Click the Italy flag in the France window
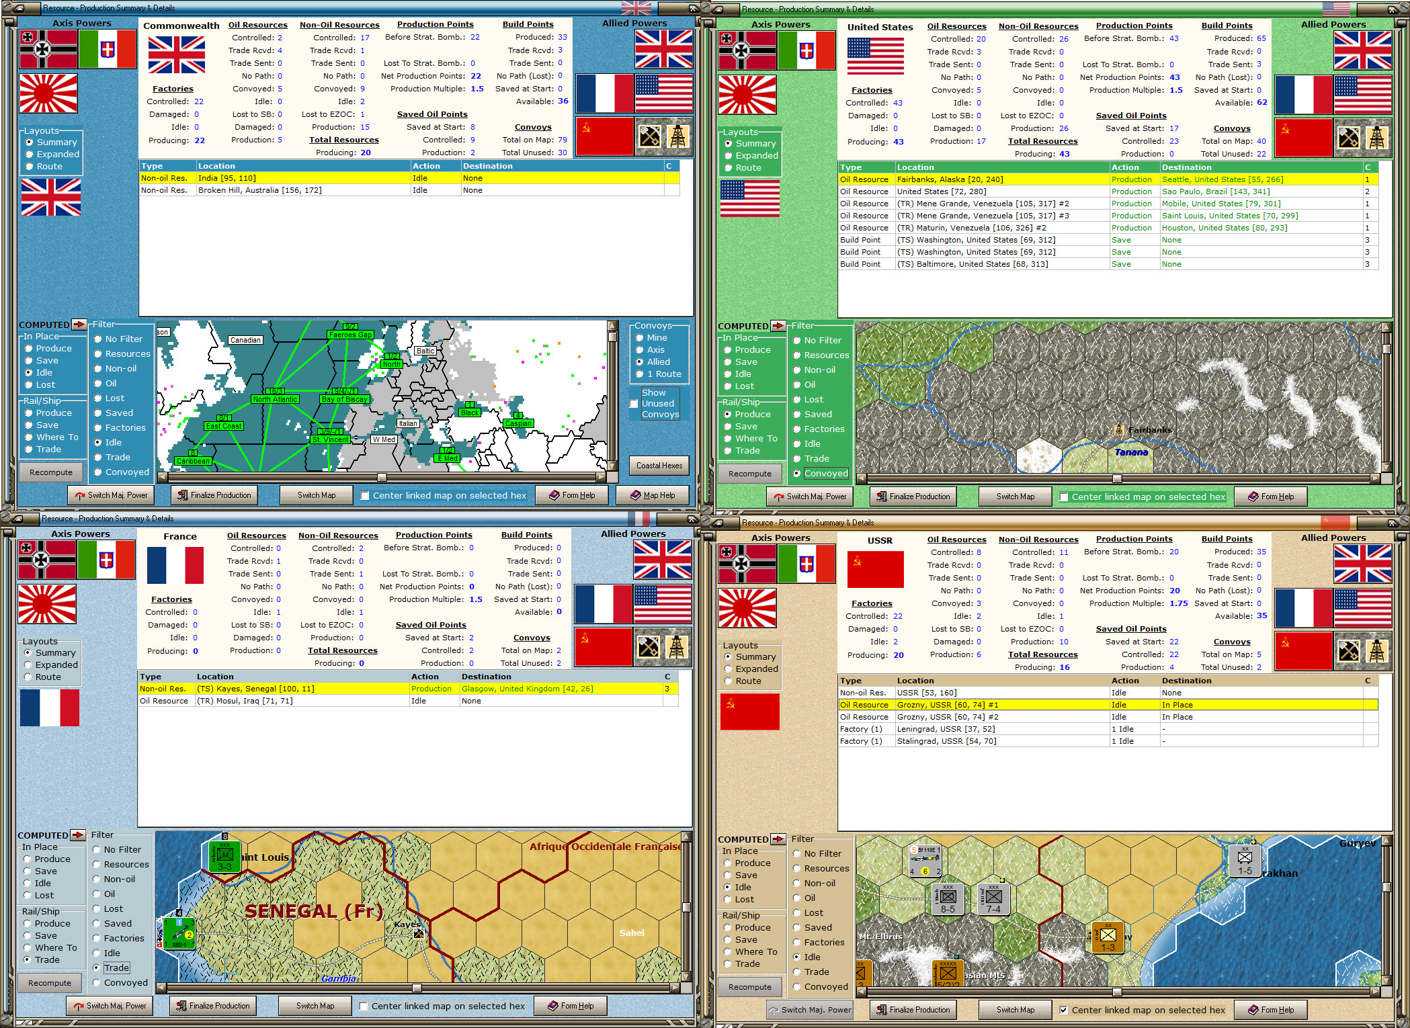The height and width of the screenshot is (1028, 1410). pos(106,560)
